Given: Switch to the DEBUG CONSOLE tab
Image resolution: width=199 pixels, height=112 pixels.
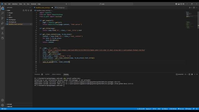Looking at the screenshot, I should point(56,74).
